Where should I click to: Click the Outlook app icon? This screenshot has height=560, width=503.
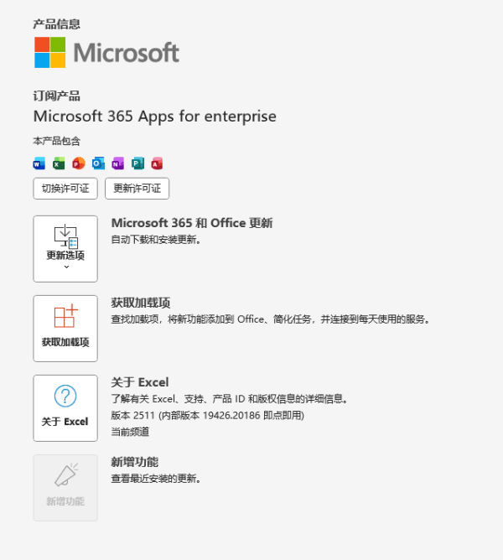pyautogui.click(x=98, y=163)
